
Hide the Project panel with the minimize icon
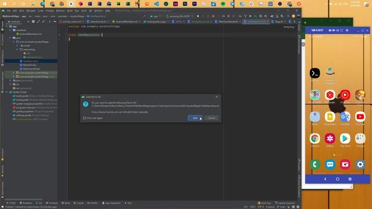[x=55, y=21]
